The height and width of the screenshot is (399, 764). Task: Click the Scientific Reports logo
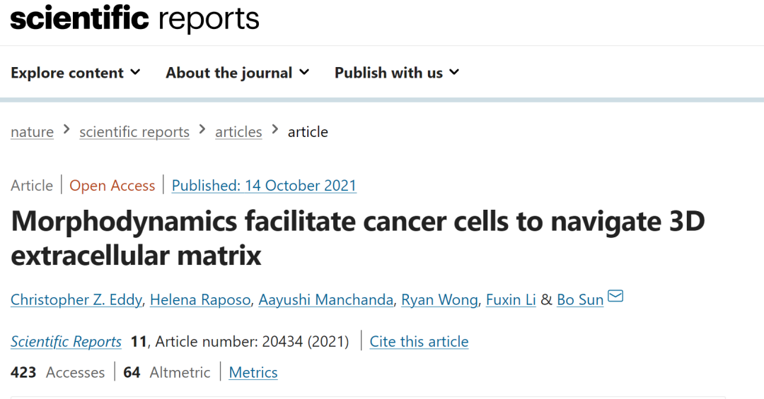pos(135,18)
